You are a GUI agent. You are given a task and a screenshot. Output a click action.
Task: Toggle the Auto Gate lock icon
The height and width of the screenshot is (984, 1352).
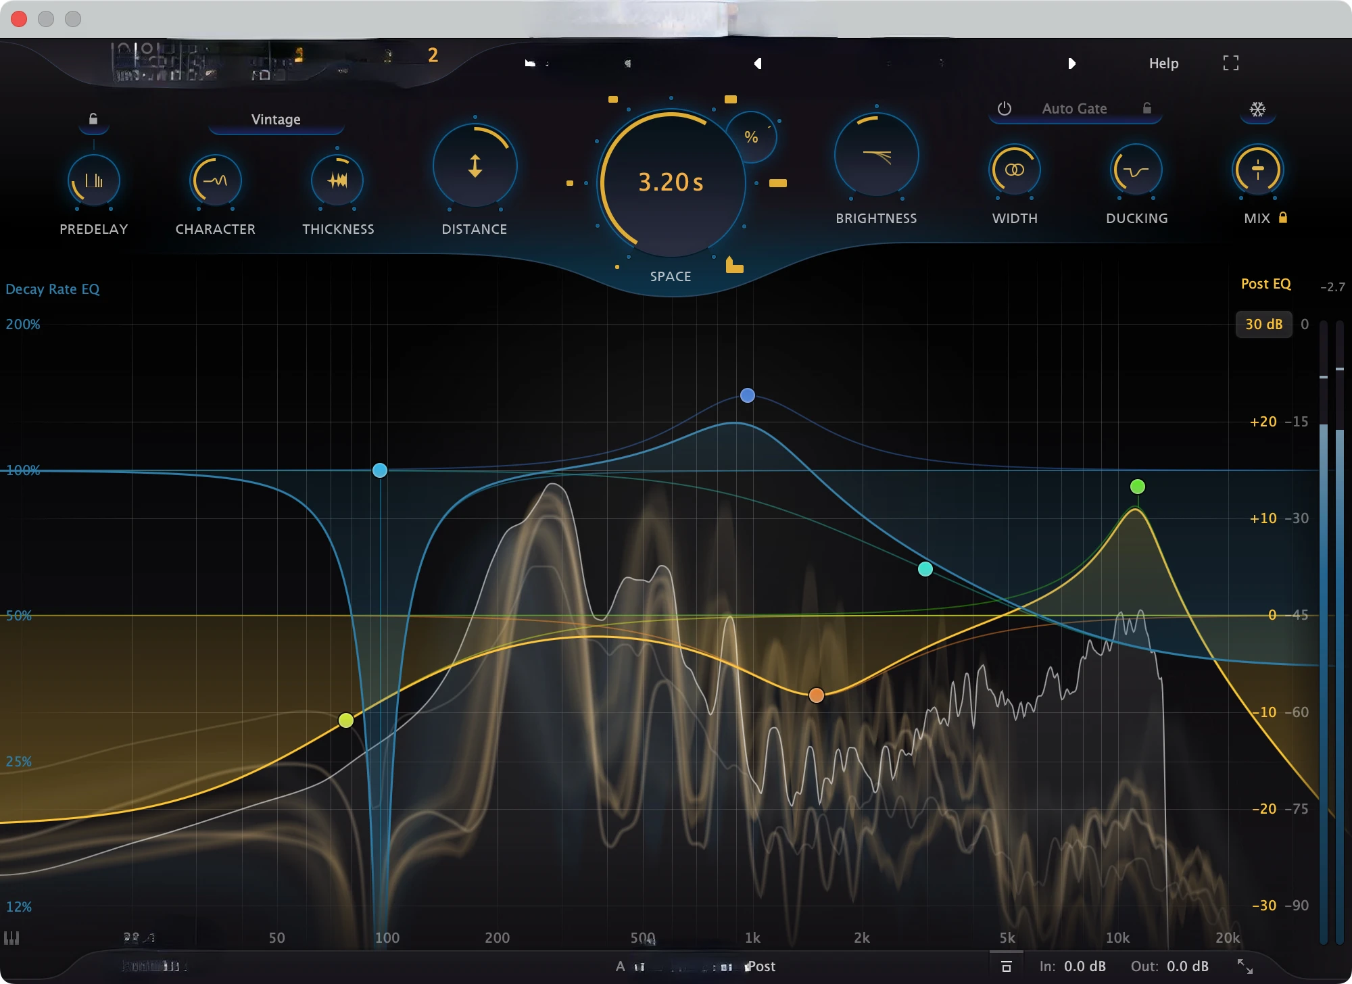click(x=1147, y=108)
